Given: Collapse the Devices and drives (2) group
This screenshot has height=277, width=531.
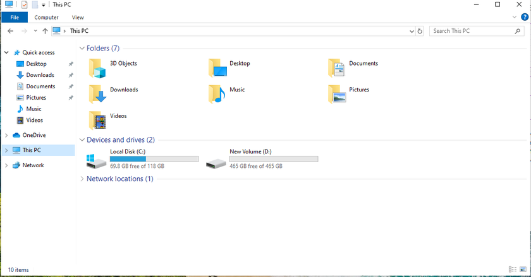Looking at the screenshot, I should click(x=82, y=139).
